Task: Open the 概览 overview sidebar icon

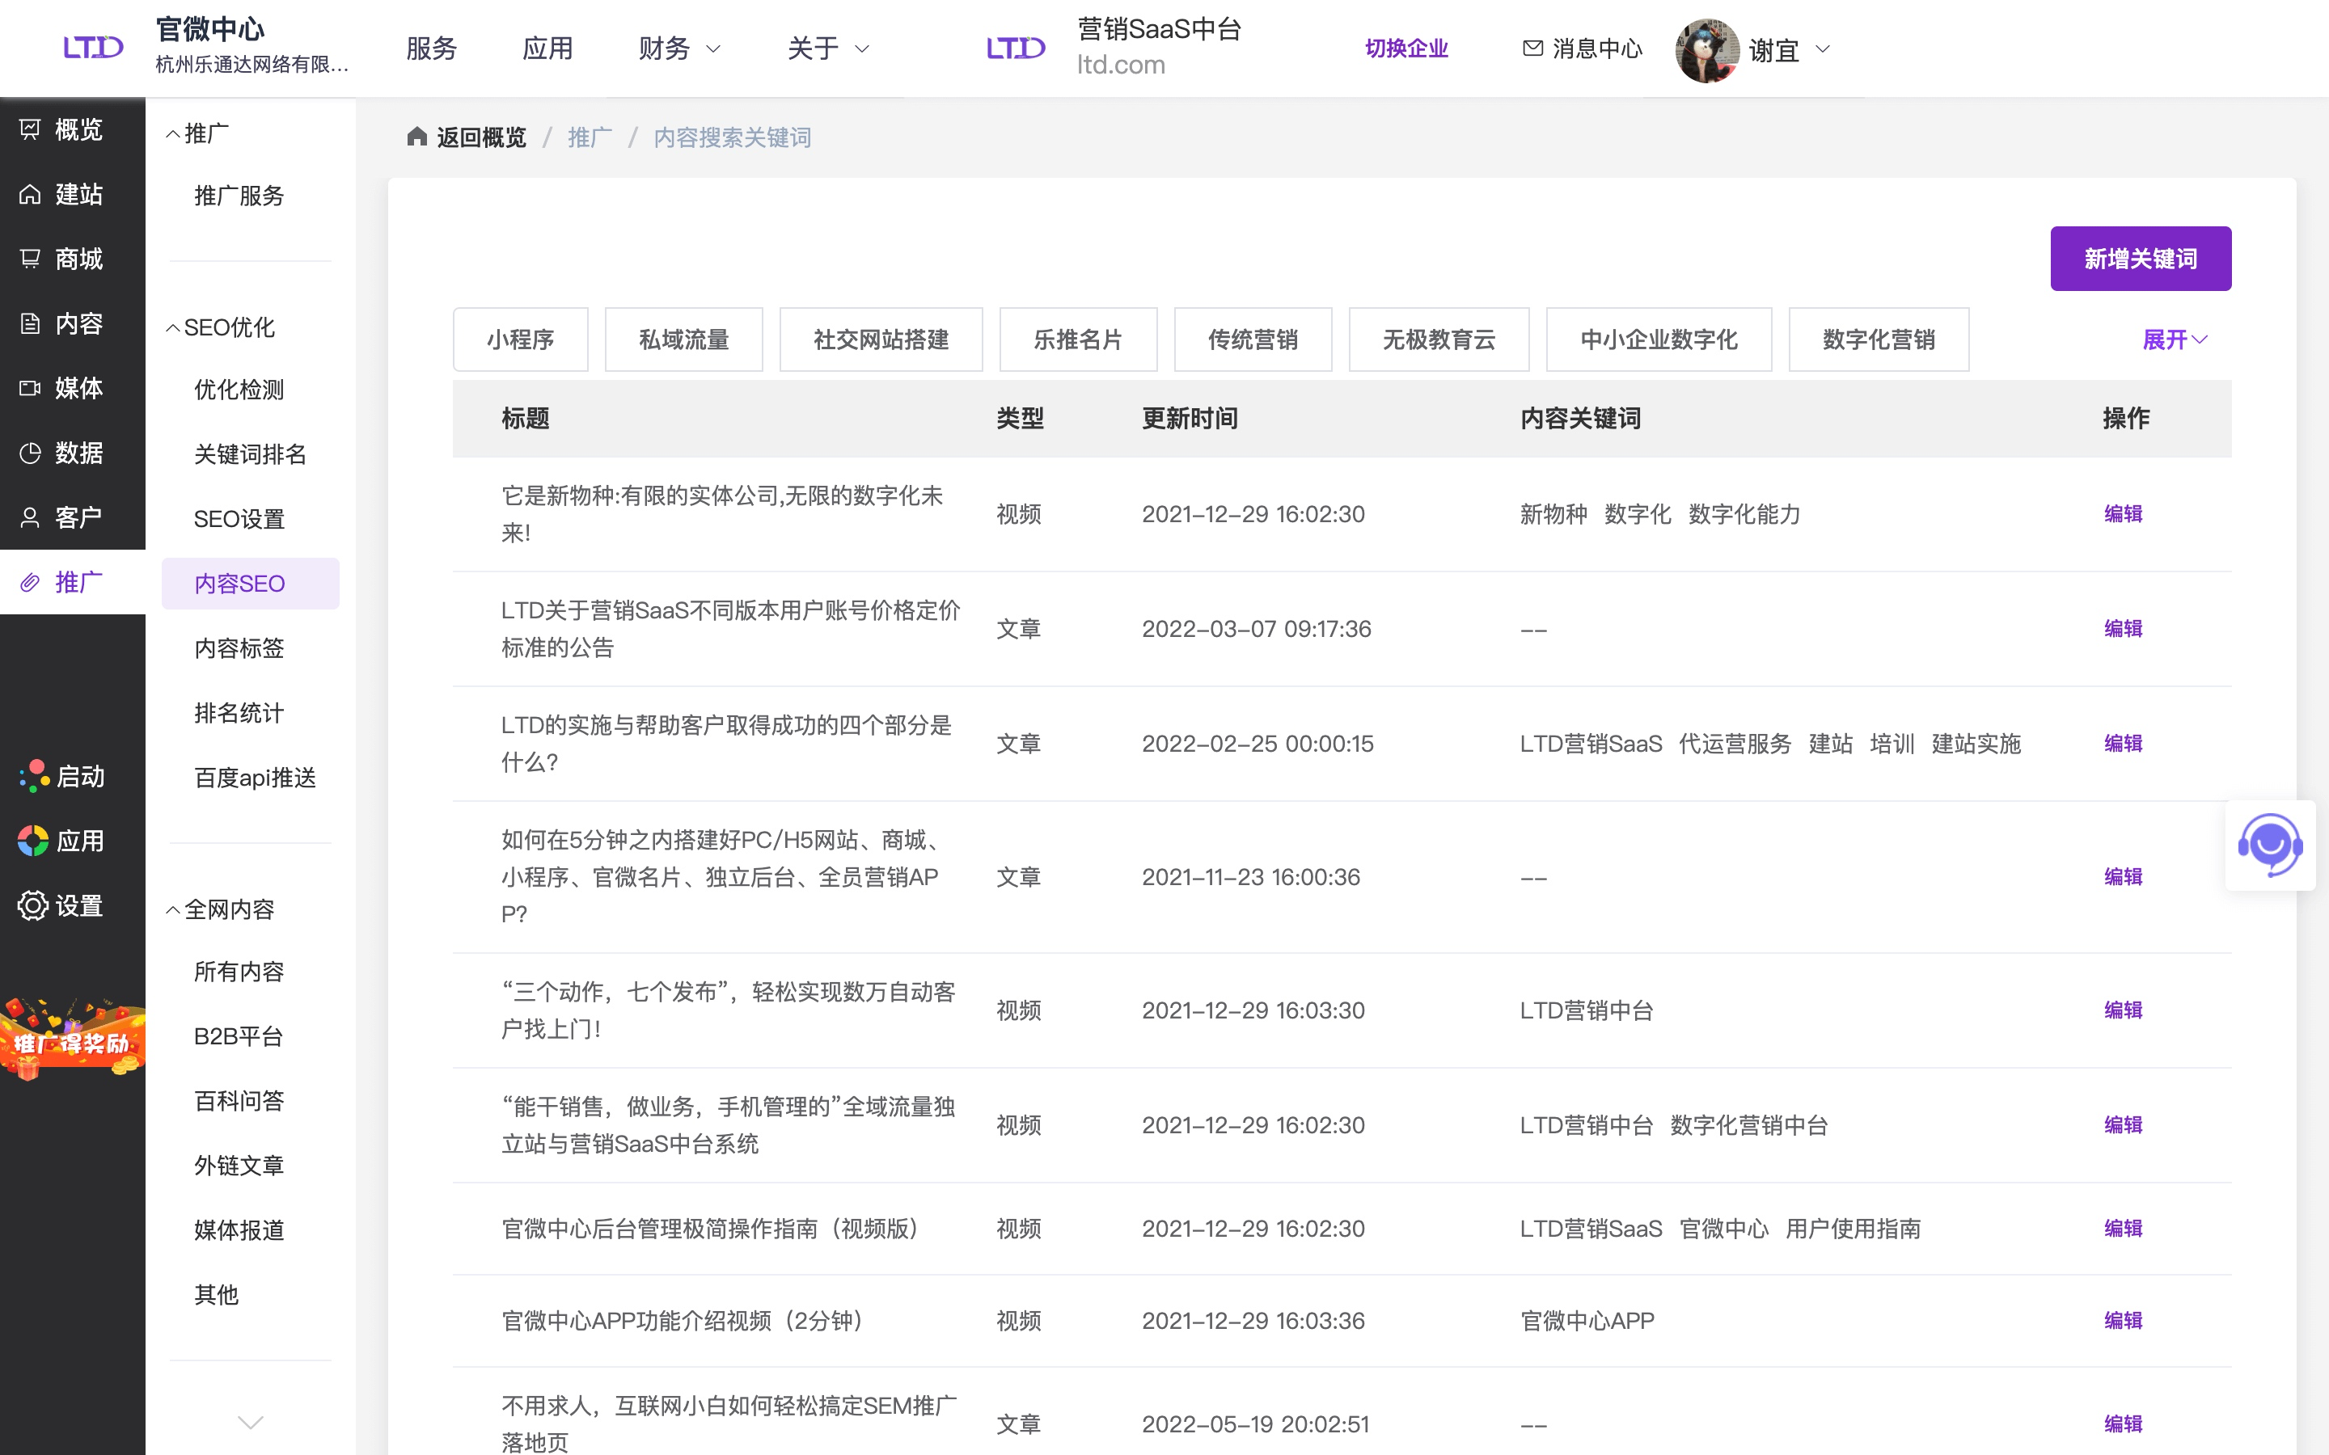Action: 30,129
